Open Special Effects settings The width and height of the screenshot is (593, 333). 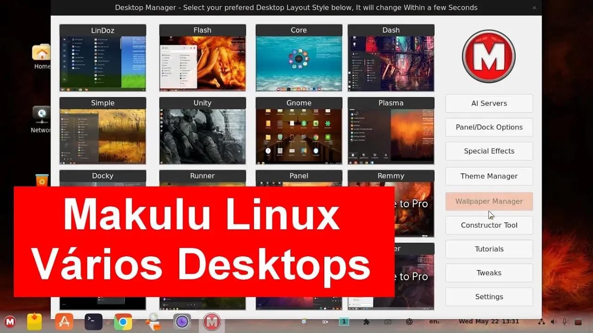coord(489,151)
